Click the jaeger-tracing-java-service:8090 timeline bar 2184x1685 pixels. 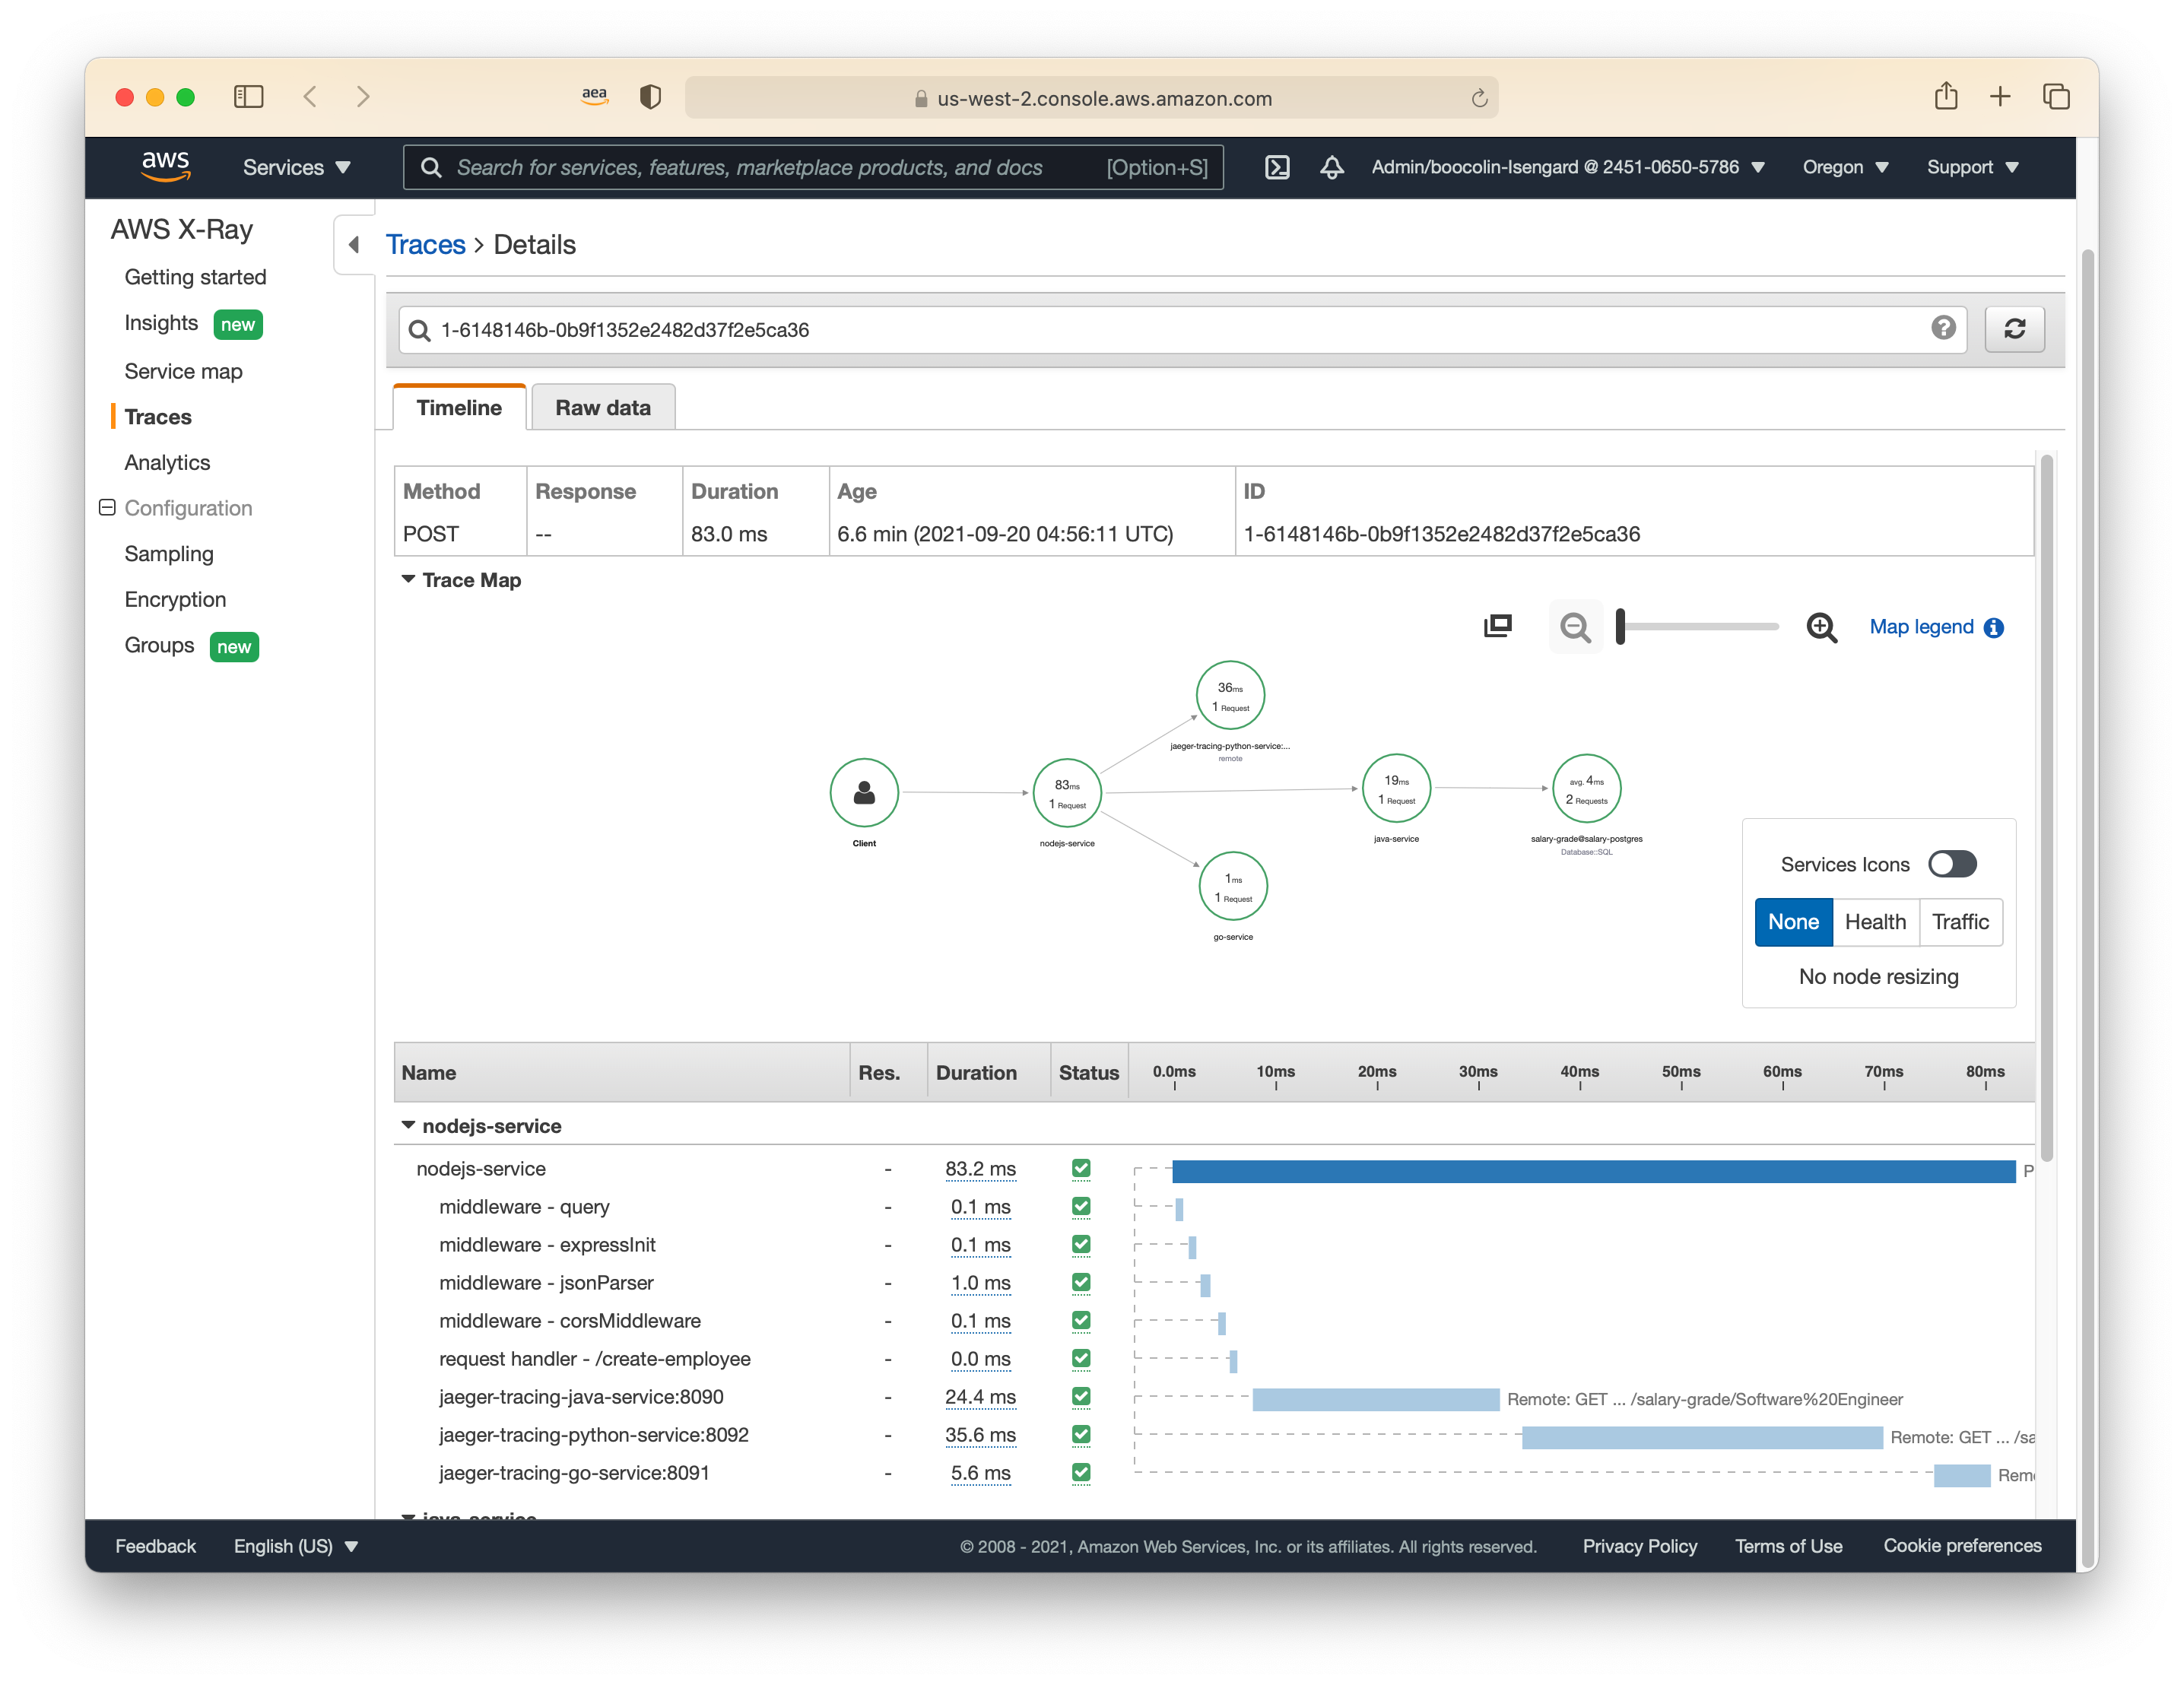coord(1375,1400)
